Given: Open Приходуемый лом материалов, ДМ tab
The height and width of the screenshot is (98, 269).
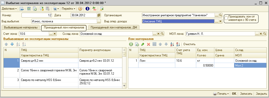Looking at the screenshot, I should tap(114, 27).
